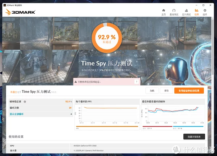Close the 3DMark window
The width and height of the screenshot is (217, 156).
point(210,5)
